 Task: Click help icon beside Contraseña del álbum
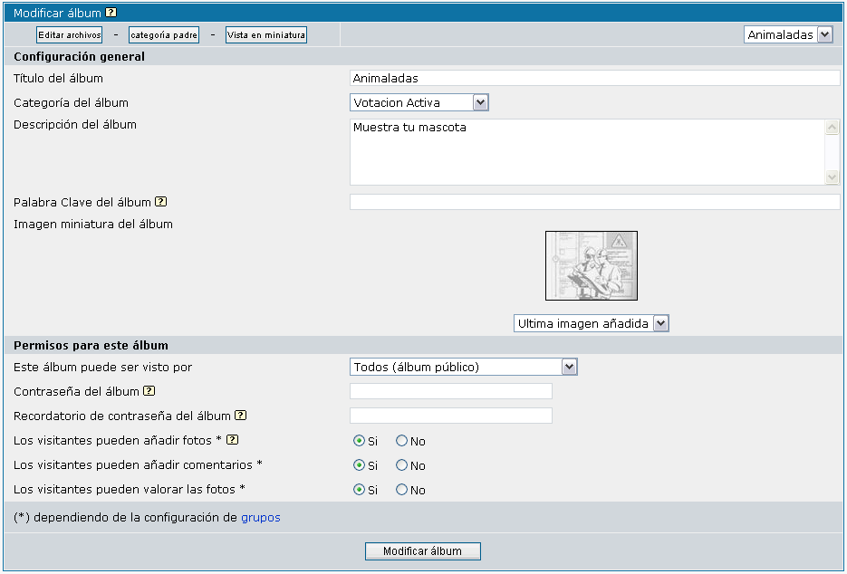pos(149,391)
